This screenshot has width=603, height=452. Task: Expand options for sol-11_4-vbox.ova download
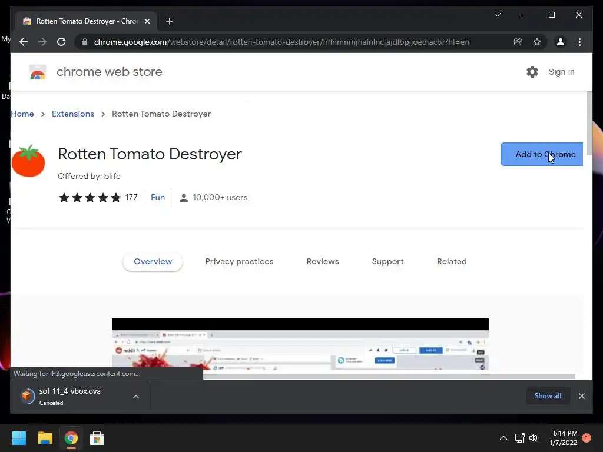136,397
